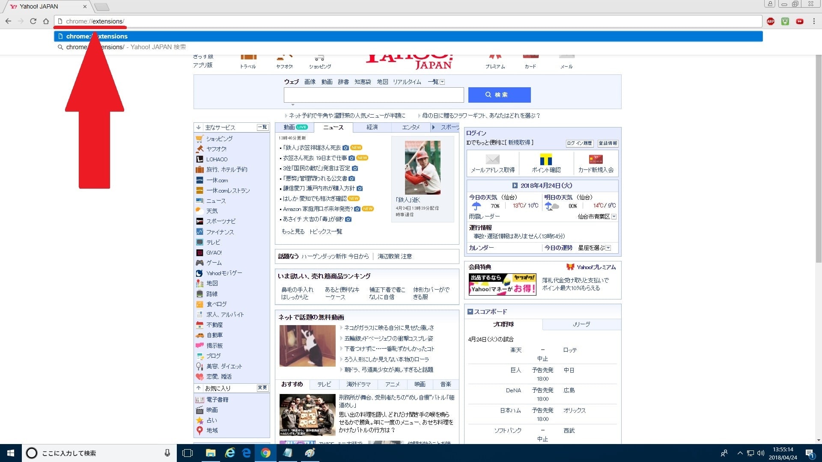Click the green extension icon in toolbar
The width and height of the screenshot is (822, 462).
(785, 21)
